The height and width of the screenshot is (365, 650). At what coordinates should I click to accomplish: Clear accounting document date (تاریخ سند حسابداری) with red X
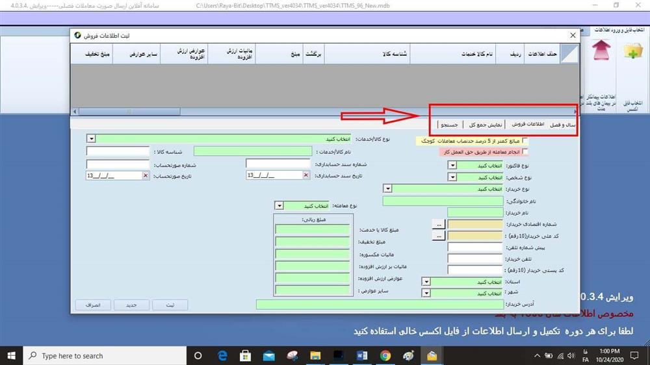pyautogui.click(x=306, y=175)
